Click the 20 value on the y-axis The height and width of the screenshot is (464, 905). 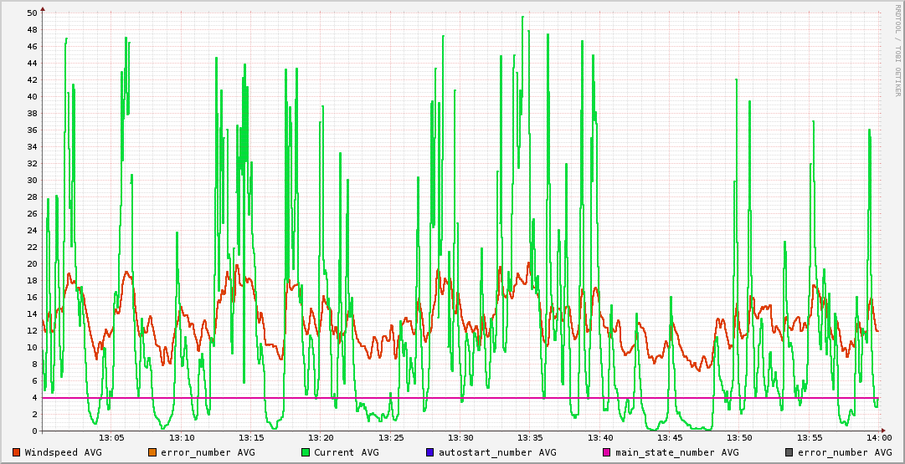[x=32, y=263]
